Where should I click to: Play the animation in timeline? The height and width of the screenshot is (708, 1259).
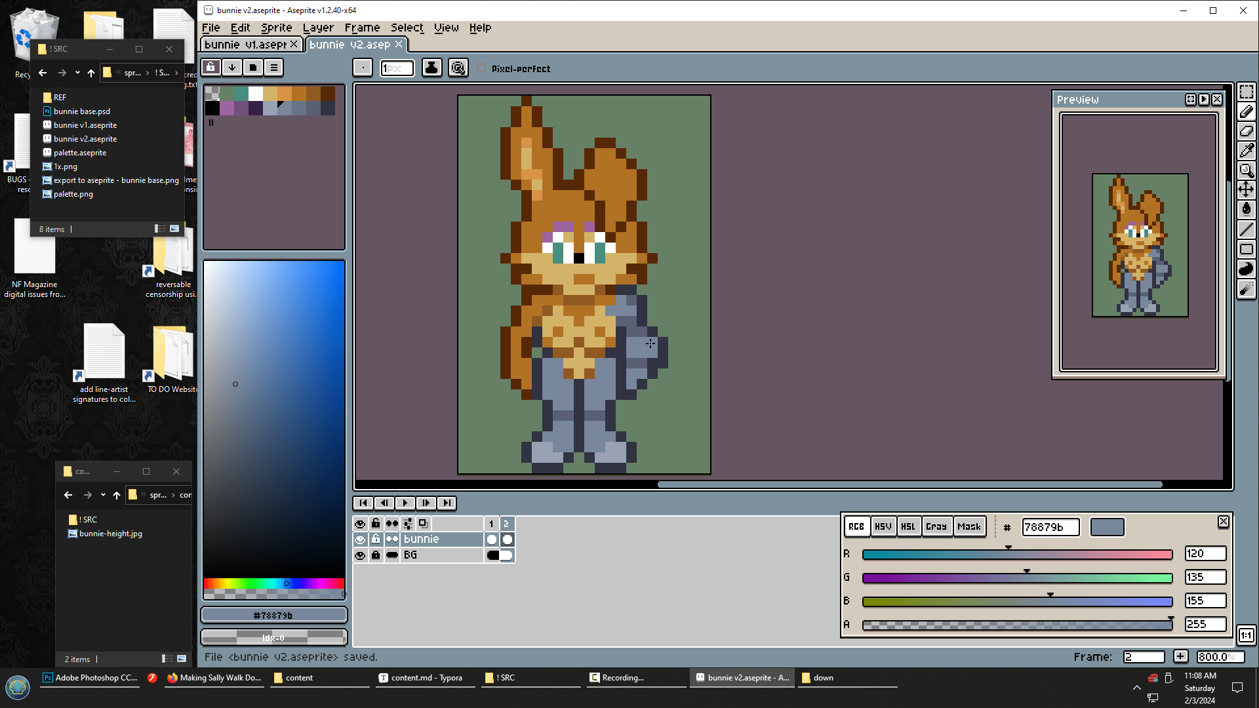click(405, 503)
